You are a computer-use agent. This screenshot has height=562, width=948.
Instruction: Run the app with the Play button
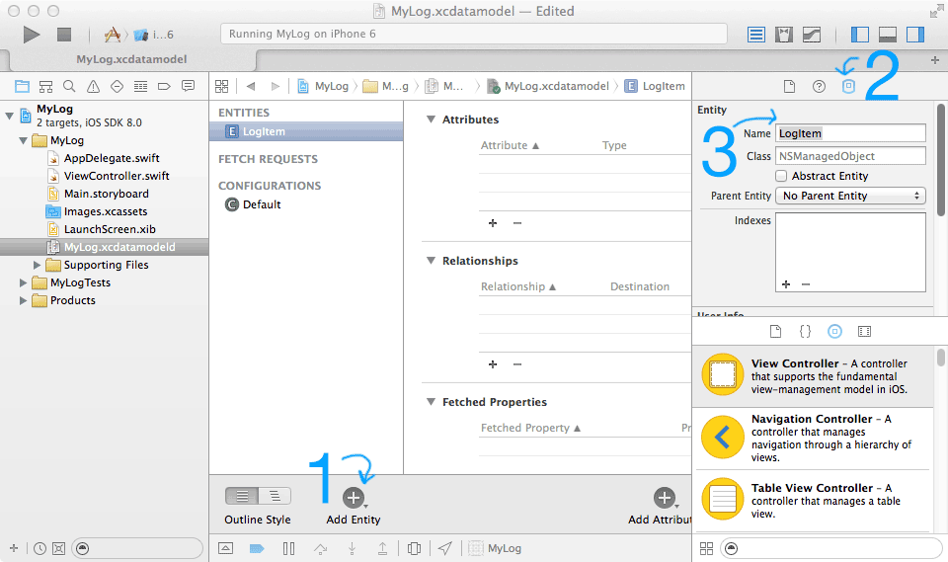32,35
